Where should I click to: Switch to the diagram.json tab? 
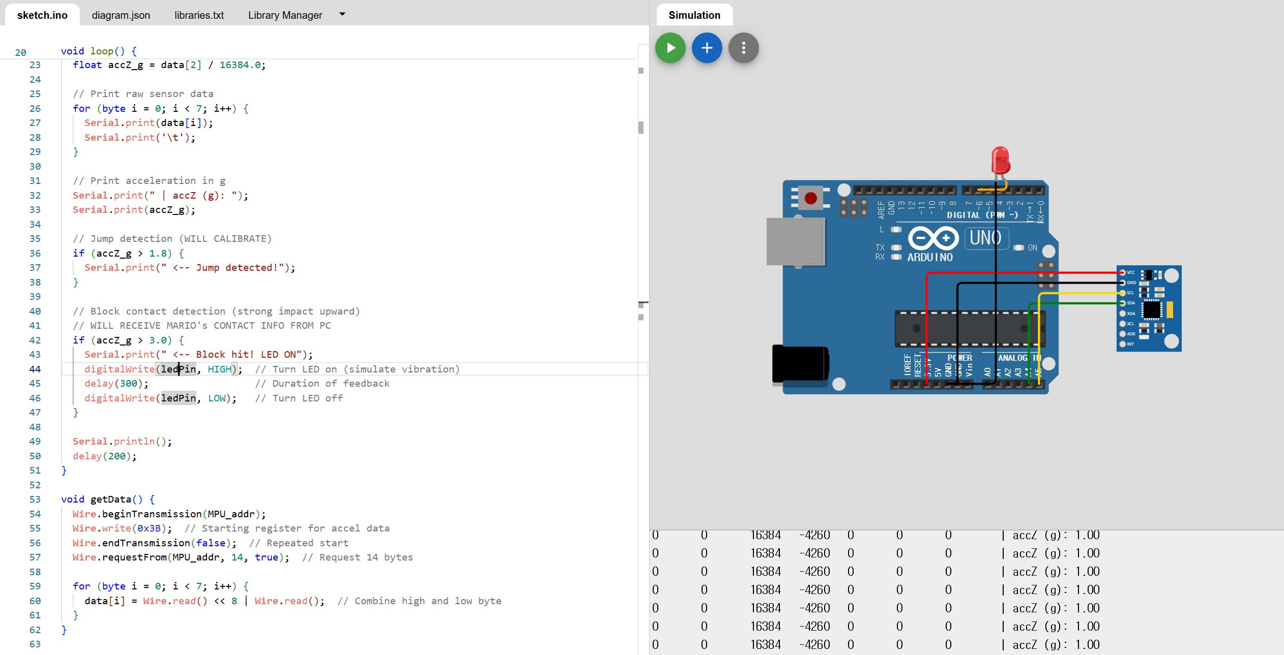pos(121,15)
